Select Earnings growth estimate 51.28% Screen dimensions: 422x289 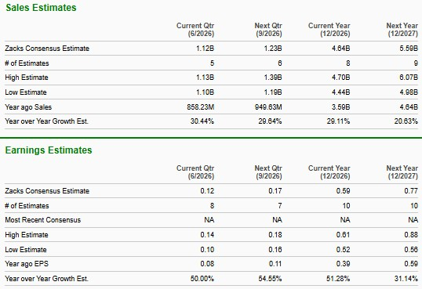pos(338,279)
